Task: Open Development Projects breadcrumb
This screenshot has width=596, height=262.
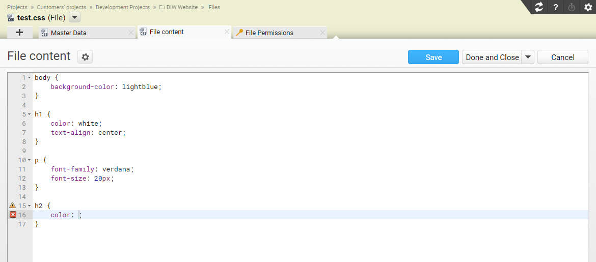Action: point(123,7)
